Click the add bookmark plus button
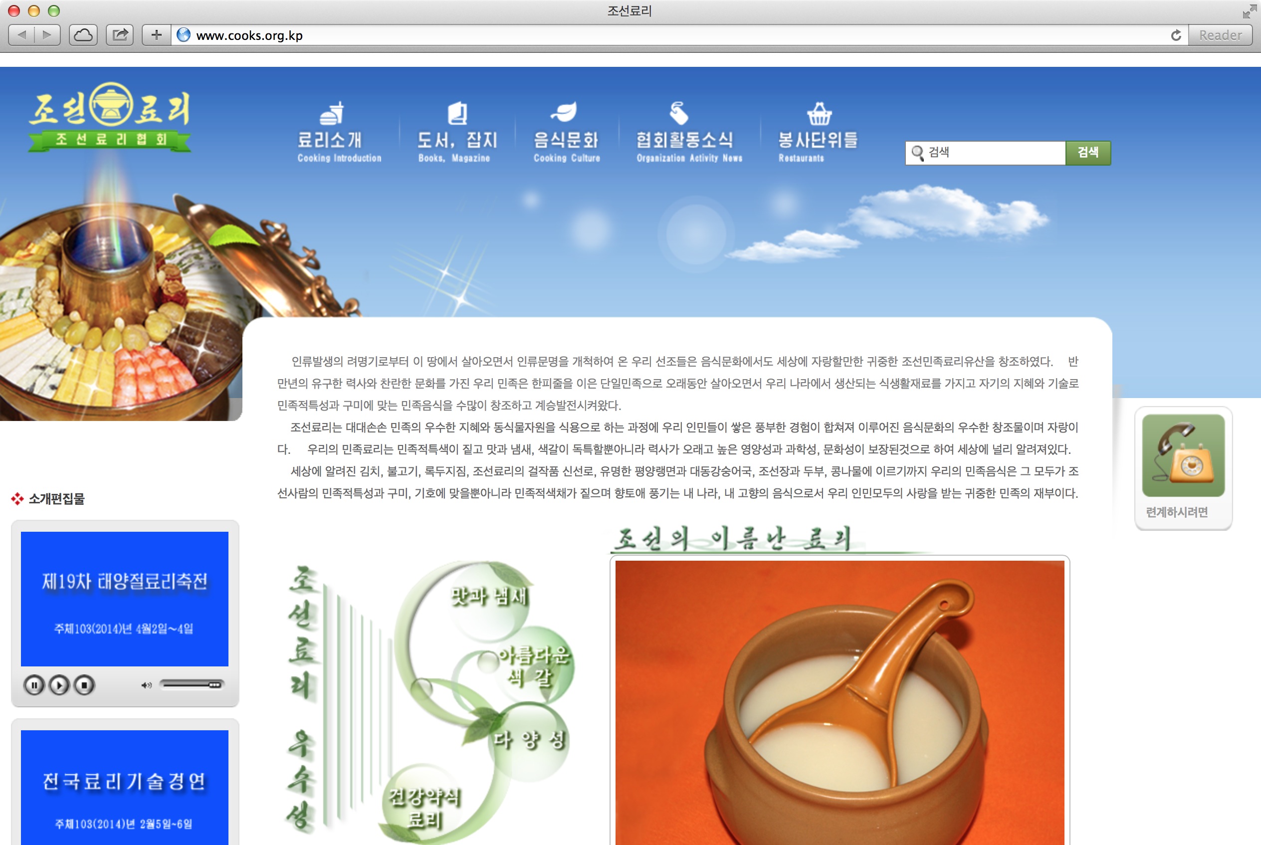Image resolution: width=1261 pixels, height=845 pixels. click(x=156, y=35)
